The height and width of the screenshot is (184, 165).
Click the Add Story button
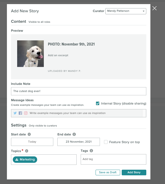click(x=134, y=172)
